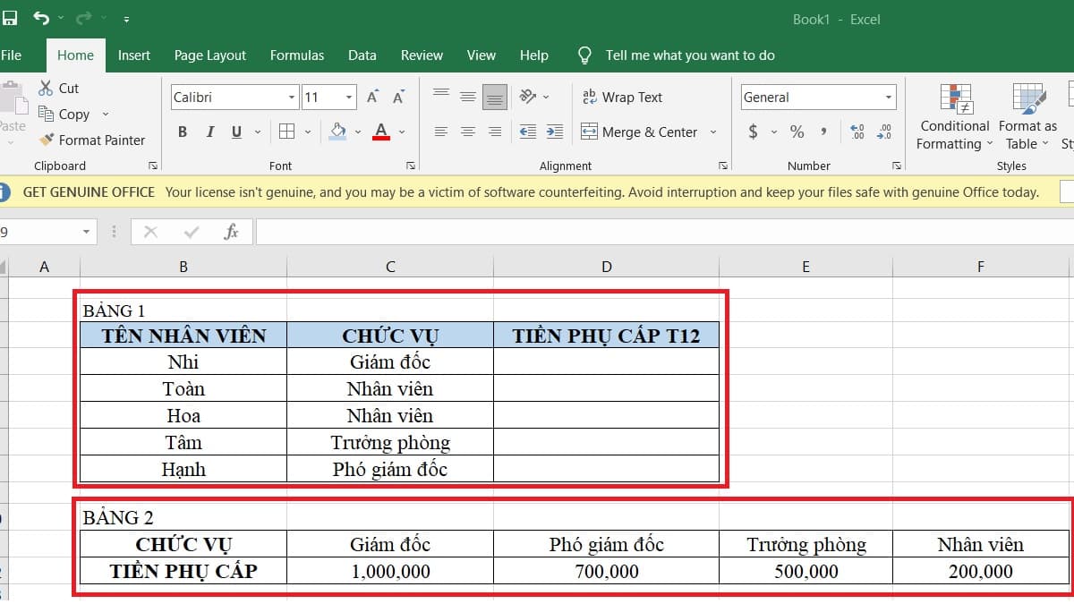Toggle bottom alignment

(494, 97)
